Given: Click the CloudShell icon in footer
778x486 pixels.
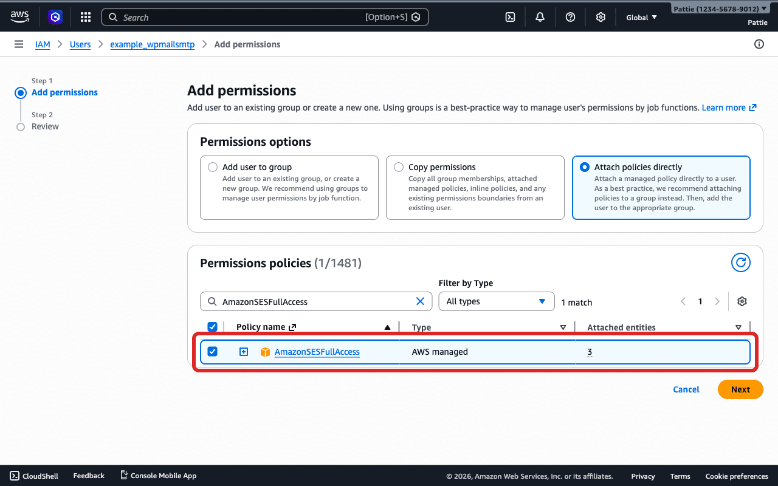Looking at the screenshot, I should coord(15,476).
